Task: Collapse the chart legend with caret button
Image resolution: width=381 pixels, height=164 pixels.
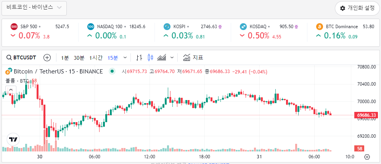Action: click(x=11, y=90)
